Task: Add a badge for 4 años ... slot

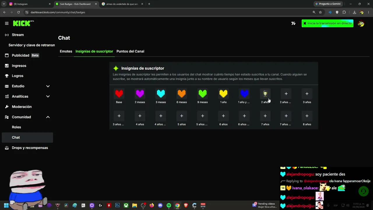Action: tap(161, 116)
